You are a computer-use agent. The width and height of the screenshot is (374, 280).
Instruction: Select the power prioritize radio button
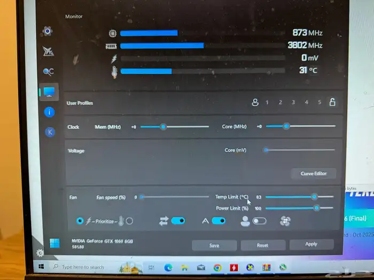pos(80,221)
